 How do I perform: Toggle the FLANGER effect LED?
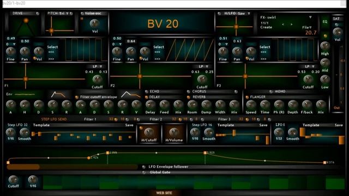247,97
